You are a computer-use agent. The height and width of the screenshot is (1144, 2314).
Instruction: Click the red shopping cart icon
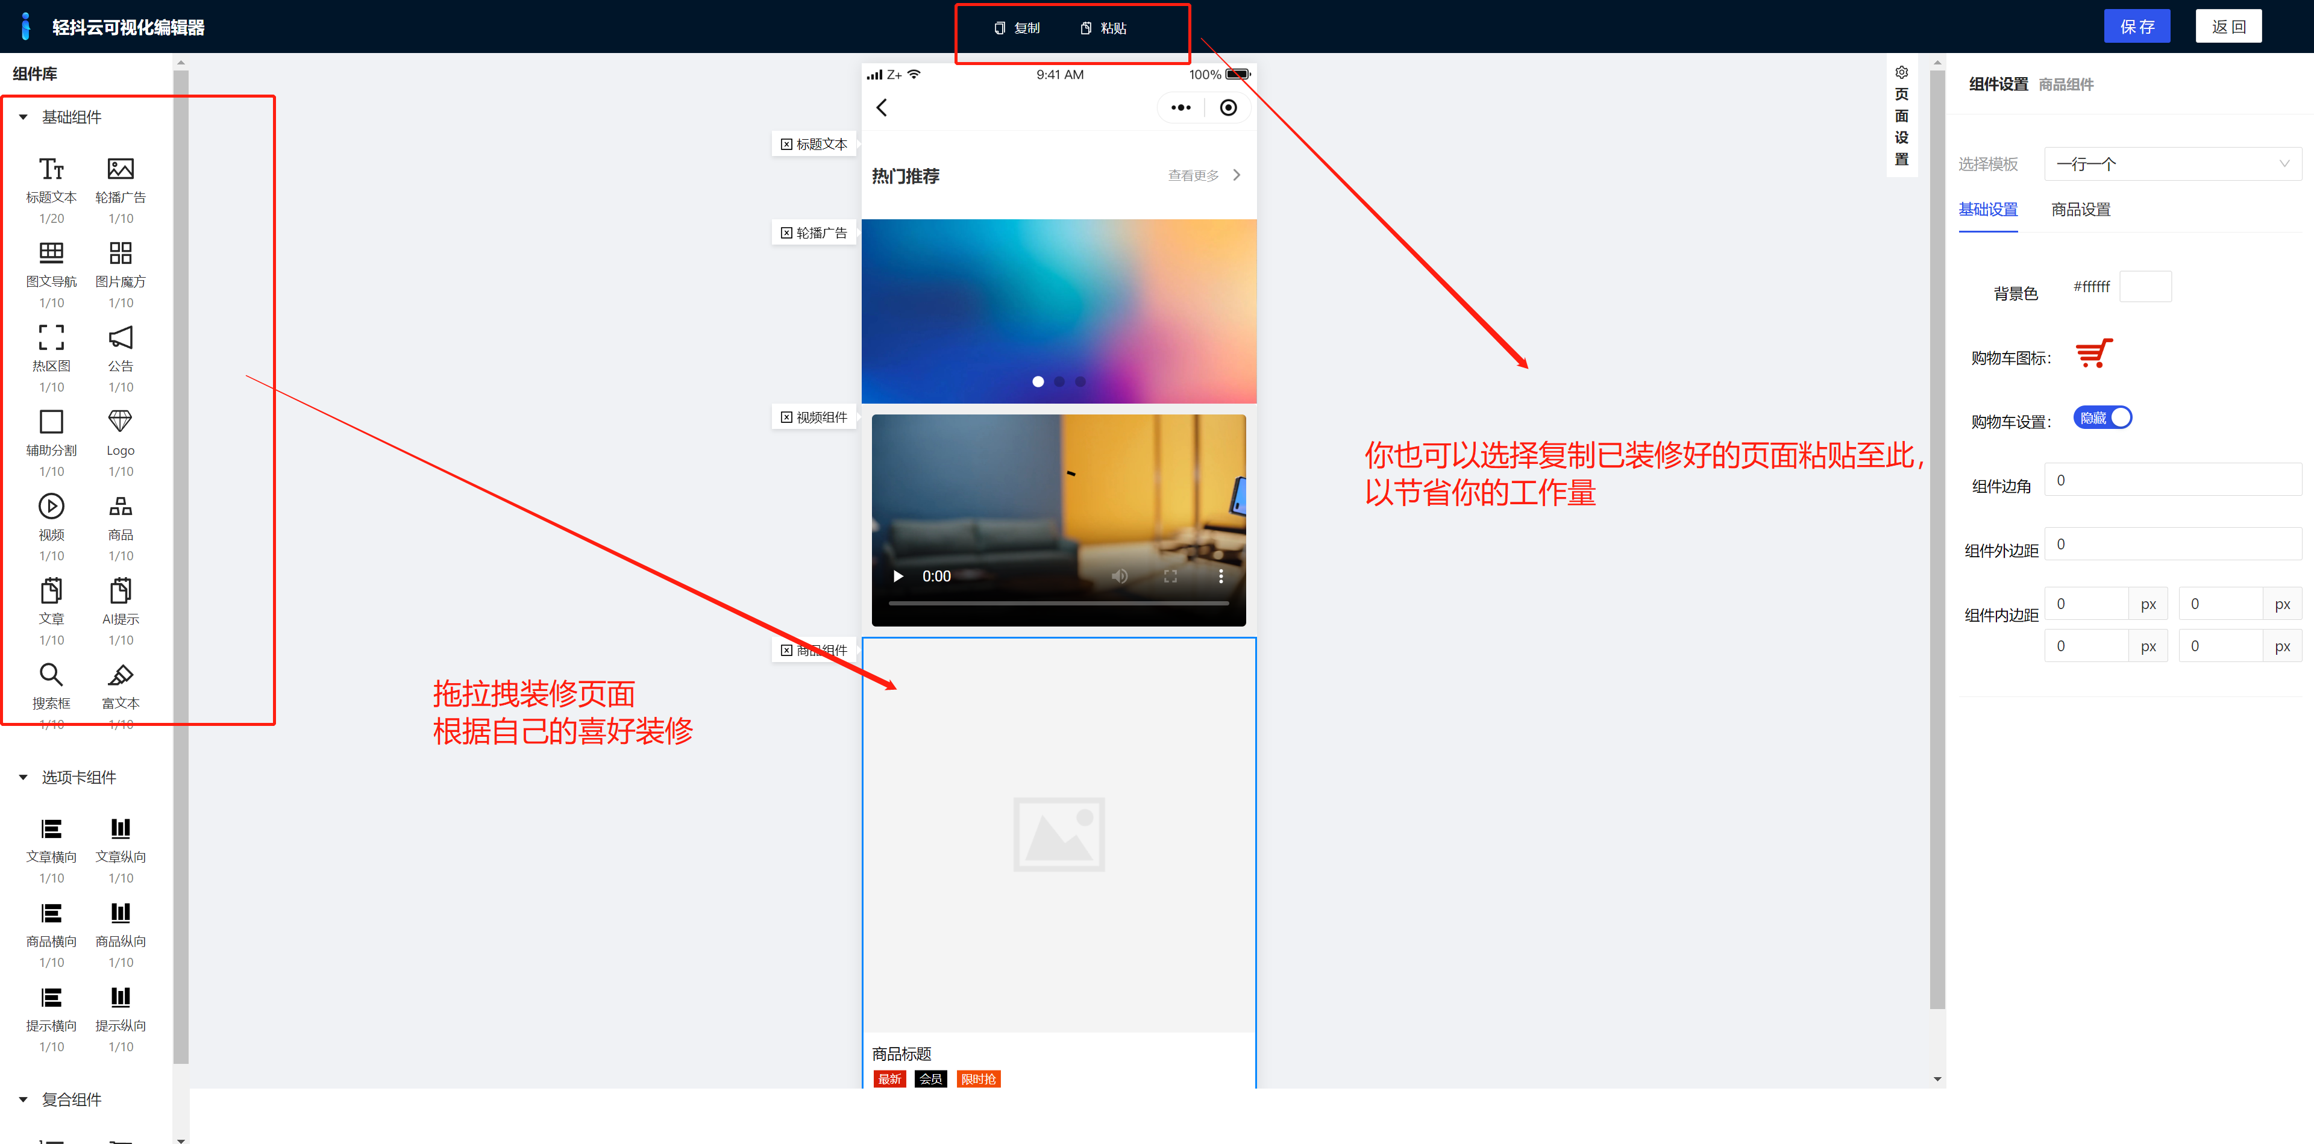pyautogui.click(x=2093, y=354)
